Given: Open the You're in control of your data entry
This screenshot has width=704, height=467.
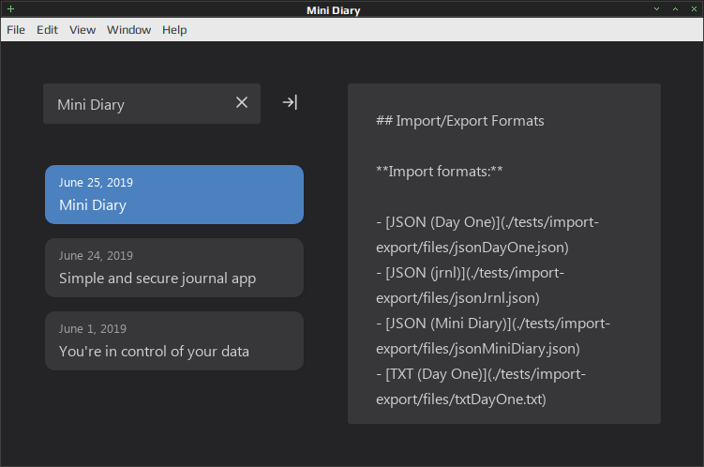Looking at the screenshot, I should [174, 340].
